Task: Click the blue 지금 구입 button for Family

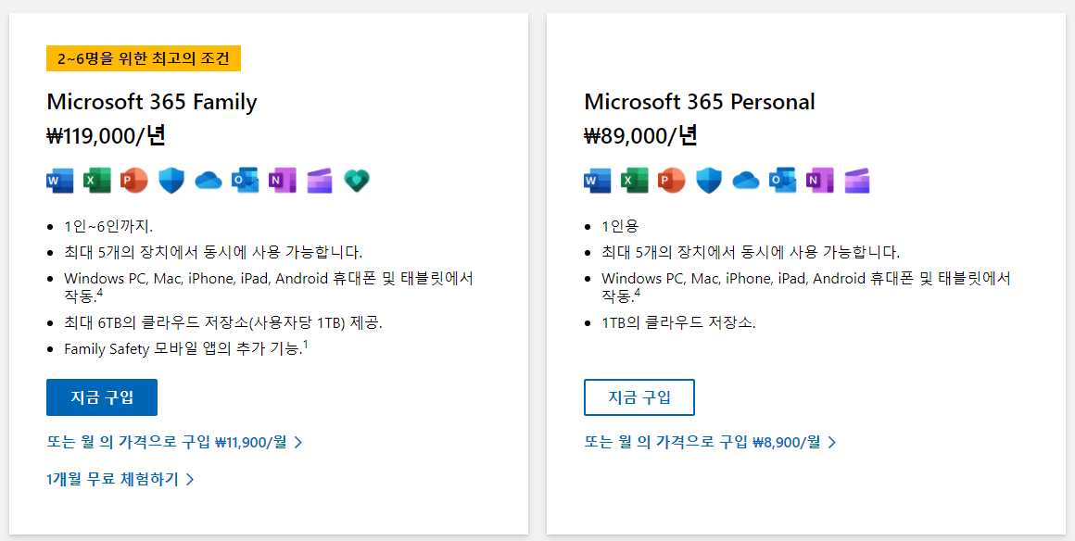Action: tap(102, 397)
